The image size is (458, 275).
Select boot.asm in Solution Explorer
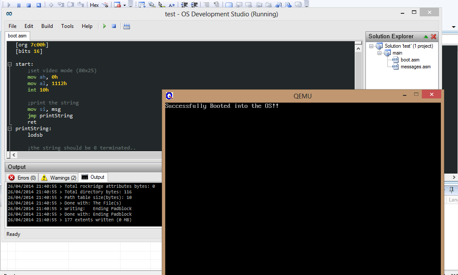410,60
